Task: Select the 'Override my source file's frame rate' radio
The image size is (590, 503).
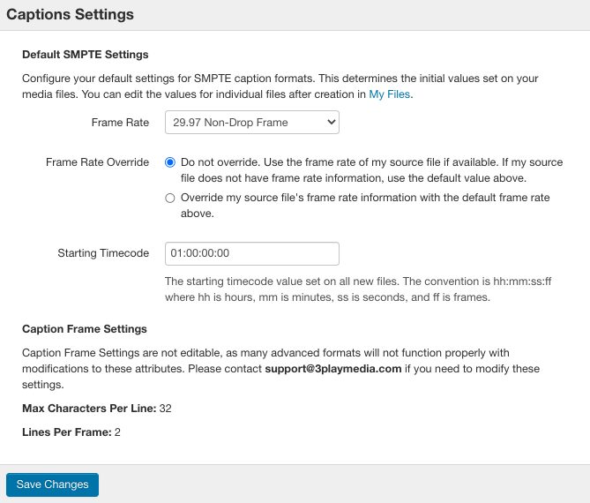Action: [170, 198]
